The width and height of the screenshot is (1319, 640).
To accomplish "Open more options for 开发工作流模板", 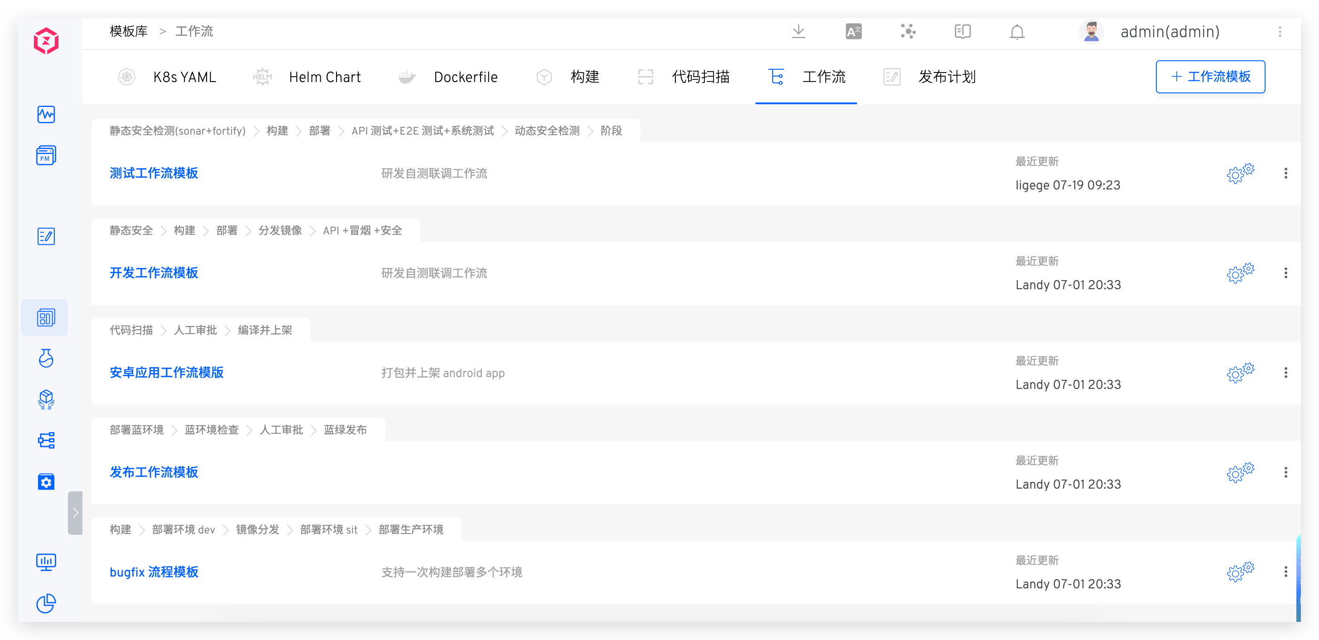I will 1285,273.
